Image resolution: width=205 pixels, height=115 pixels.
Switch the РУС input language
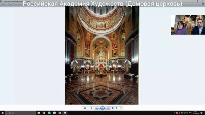190,113
